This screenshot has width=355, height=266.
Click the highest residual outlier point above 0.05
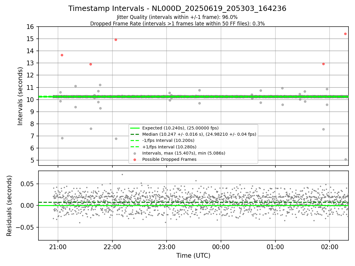pyautogui.click(x=122, y=174)
